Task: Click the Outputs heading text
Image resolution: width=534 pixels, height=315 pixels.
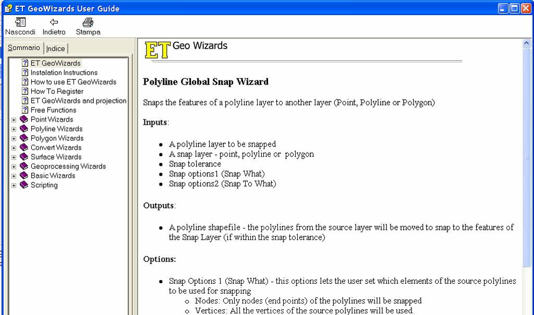Action: click(159, 205)
